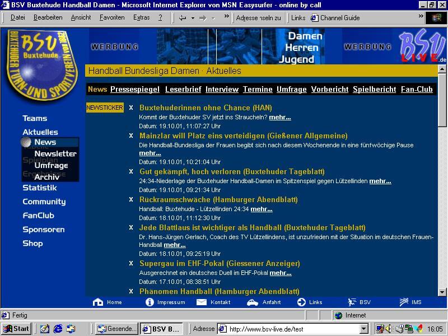Expand the hidden toolbar buttons chevron after Forward
Viewport: 448px width, 336px height.
click(227, 16)
